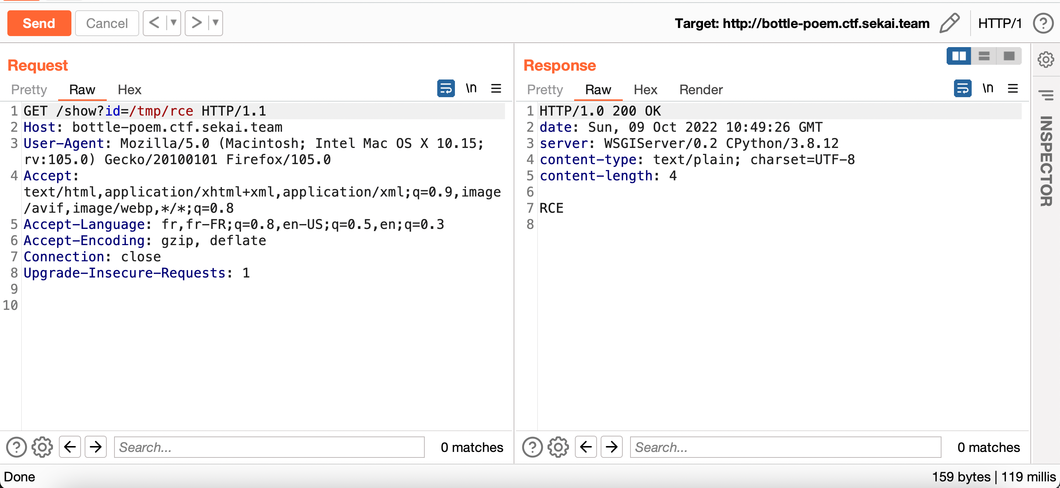1060x488 pixels.
Task: Click the Upgrade-Insecure-Requests header line
Action: click(137, 273)
